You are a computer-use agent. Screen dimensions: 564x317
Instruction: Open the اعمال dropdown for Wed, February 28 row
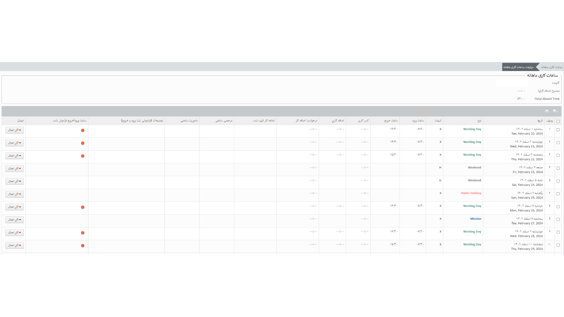click(x=14, y=232)
